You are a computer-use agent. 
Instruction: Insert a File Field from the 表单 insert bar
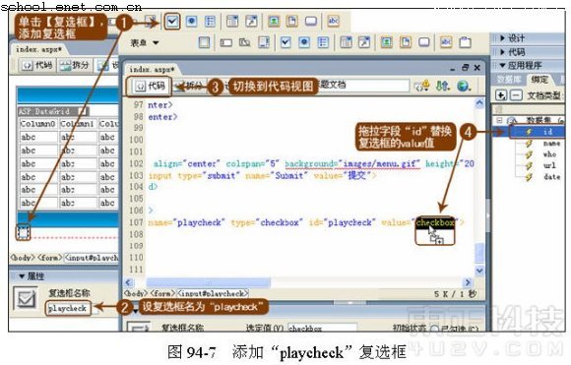coord(406,42)
